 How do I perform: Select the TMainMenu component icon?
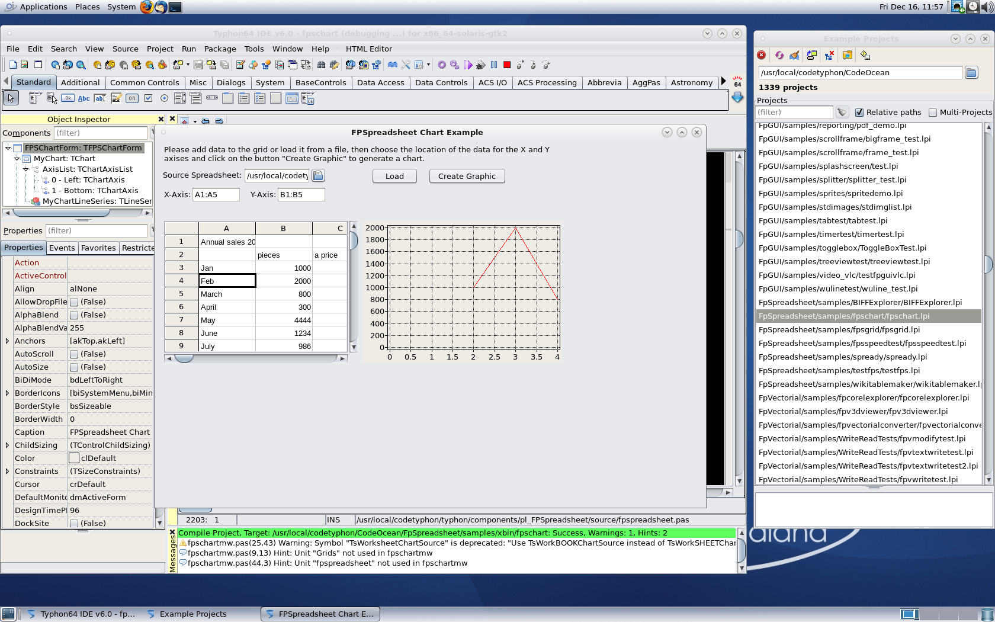(35, 98)
